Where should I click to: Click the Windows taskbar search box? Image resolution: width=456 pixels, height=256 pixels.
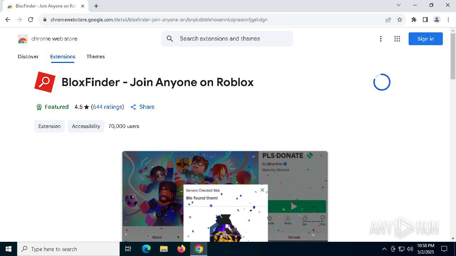68,249
